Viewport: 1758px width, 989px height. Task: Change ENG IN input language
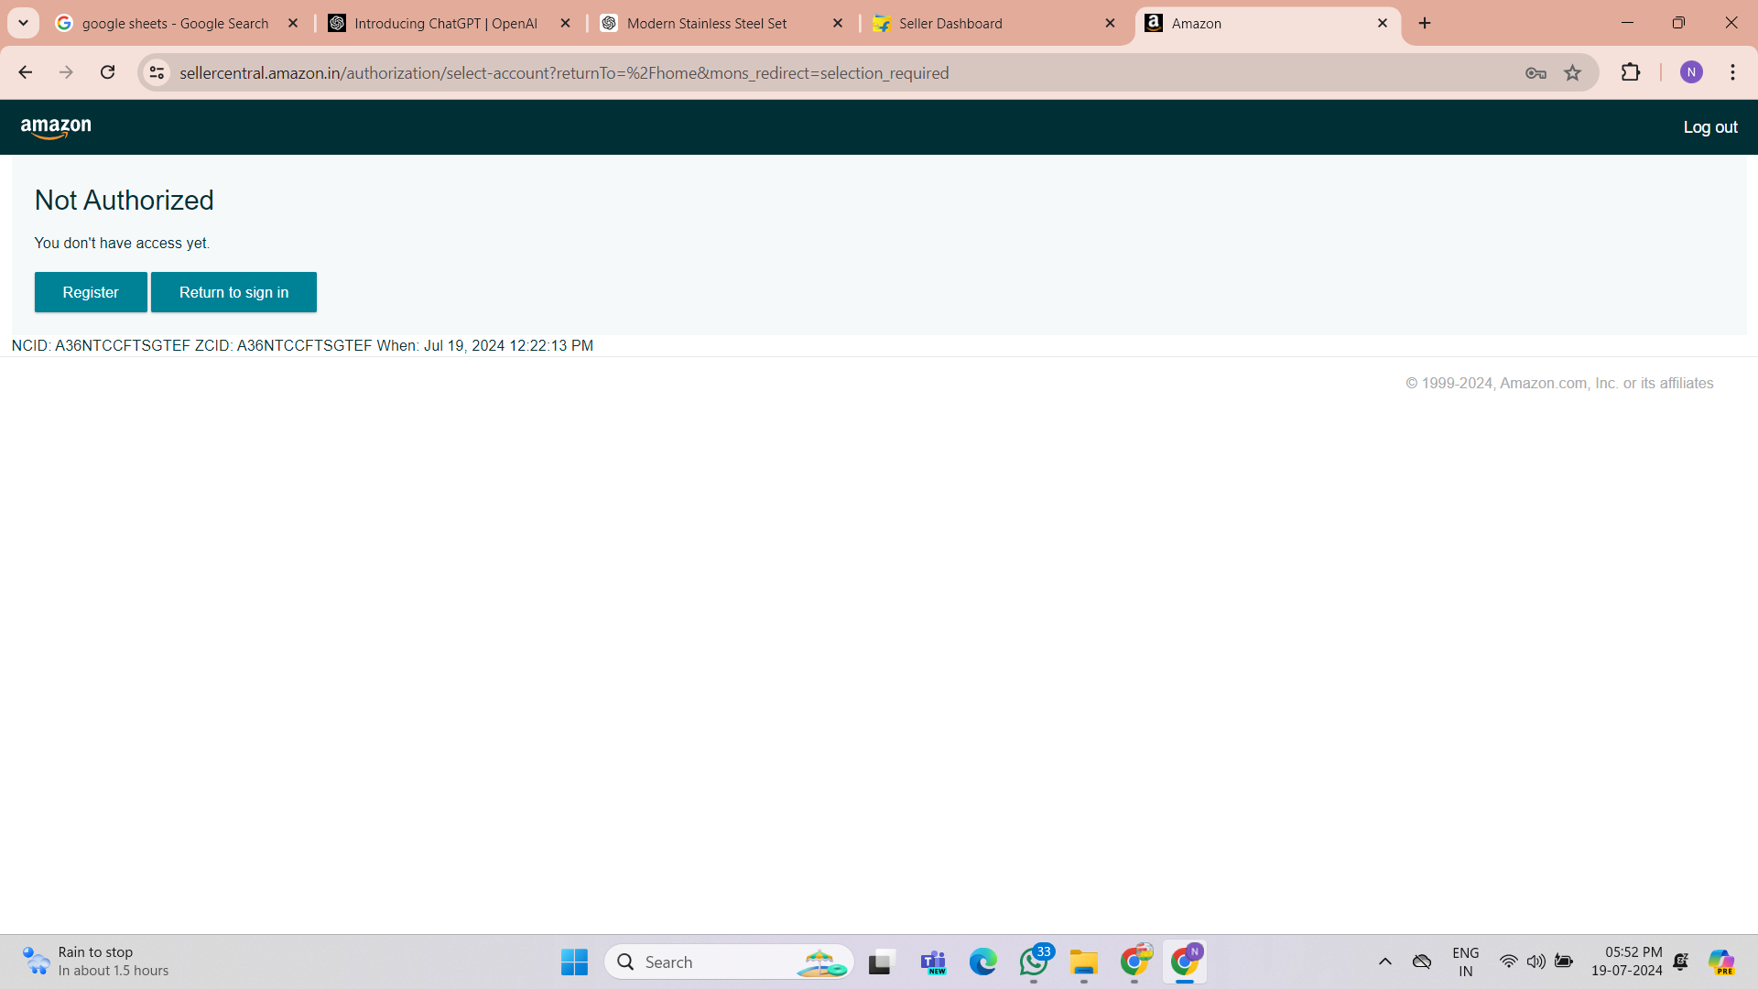pos(1465,962)
